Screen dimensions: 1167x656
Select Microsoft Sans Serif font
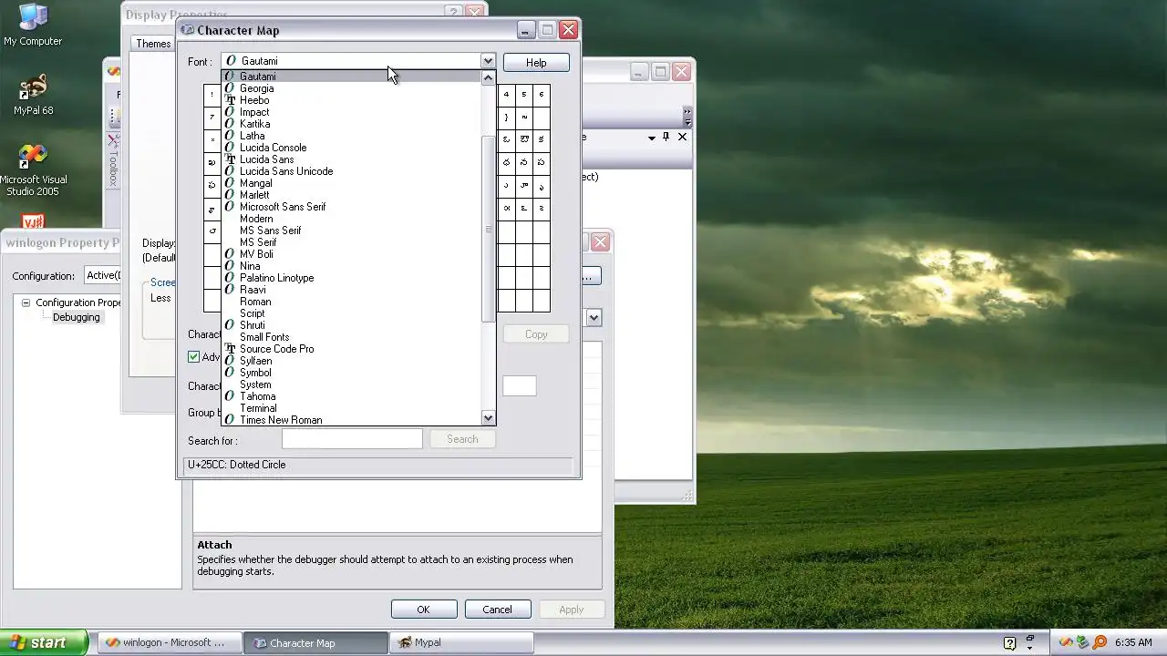tap(351, 207)
